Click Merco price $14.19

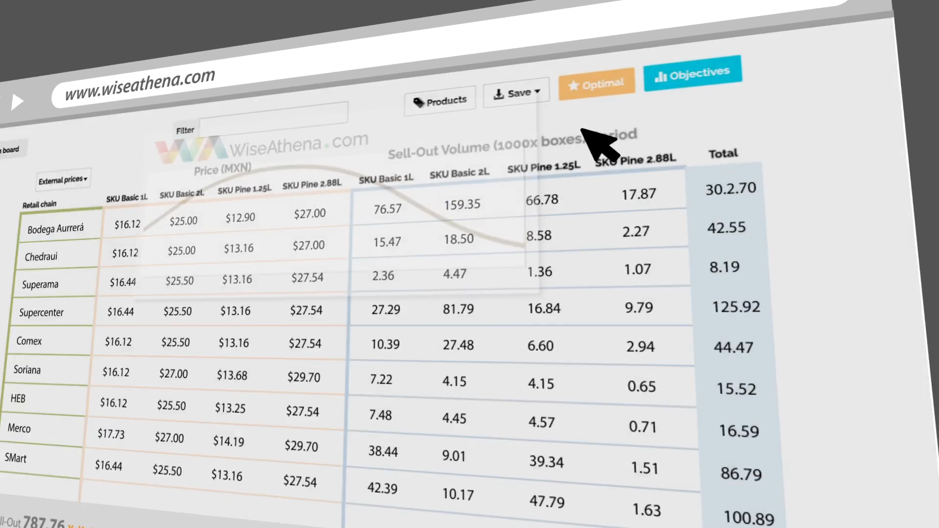tap(228, 441)
